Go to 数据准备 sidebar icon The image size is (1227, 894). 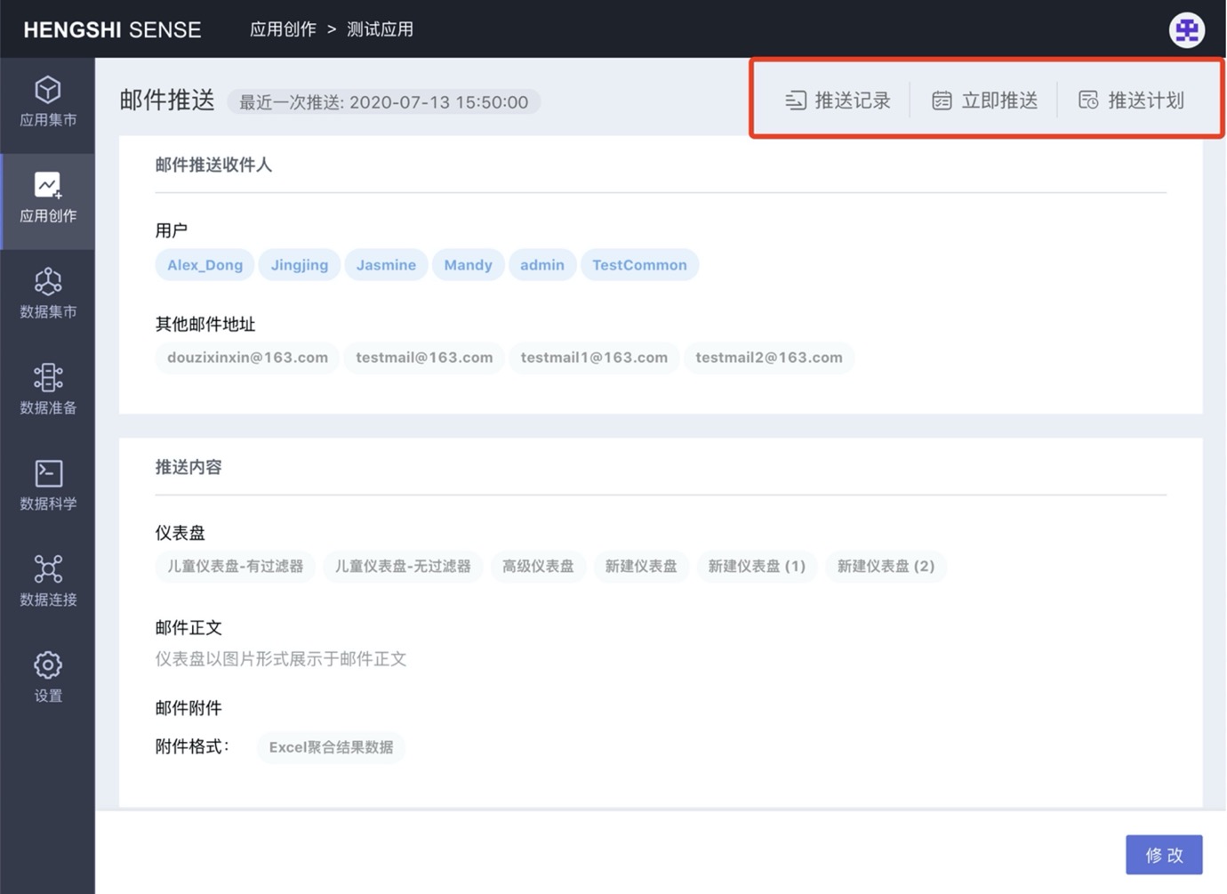coord(48,377)
